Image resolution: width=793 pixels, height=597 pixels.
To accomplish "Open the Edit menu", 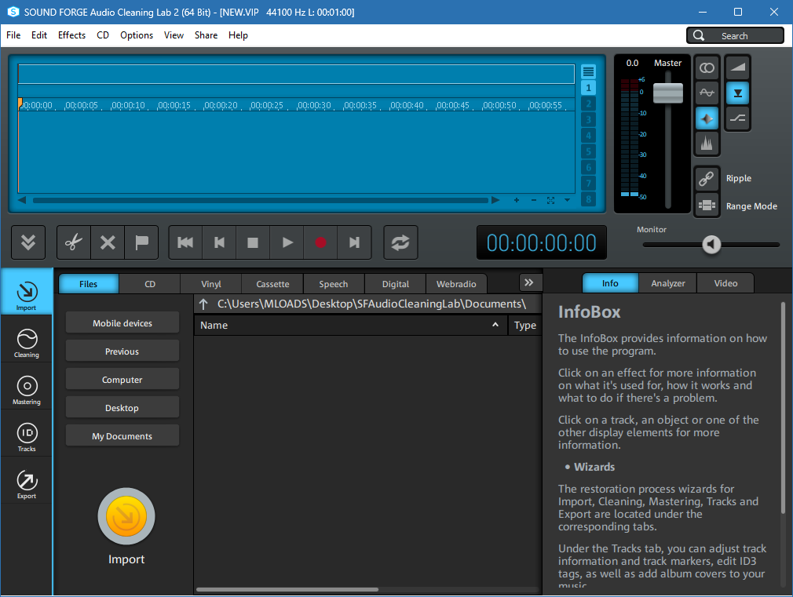I will 39,35.
